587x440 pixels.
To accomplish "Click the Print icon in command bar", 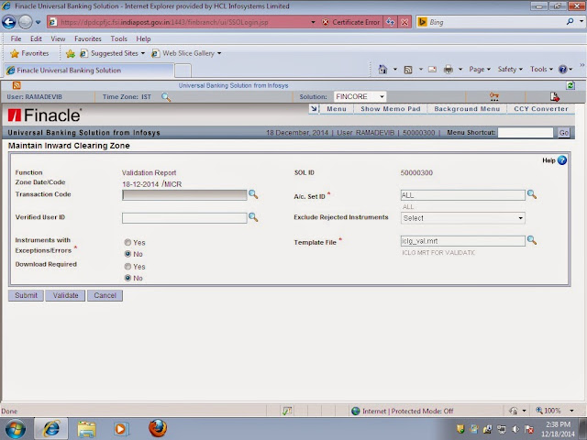I will [x=449, y=70].
